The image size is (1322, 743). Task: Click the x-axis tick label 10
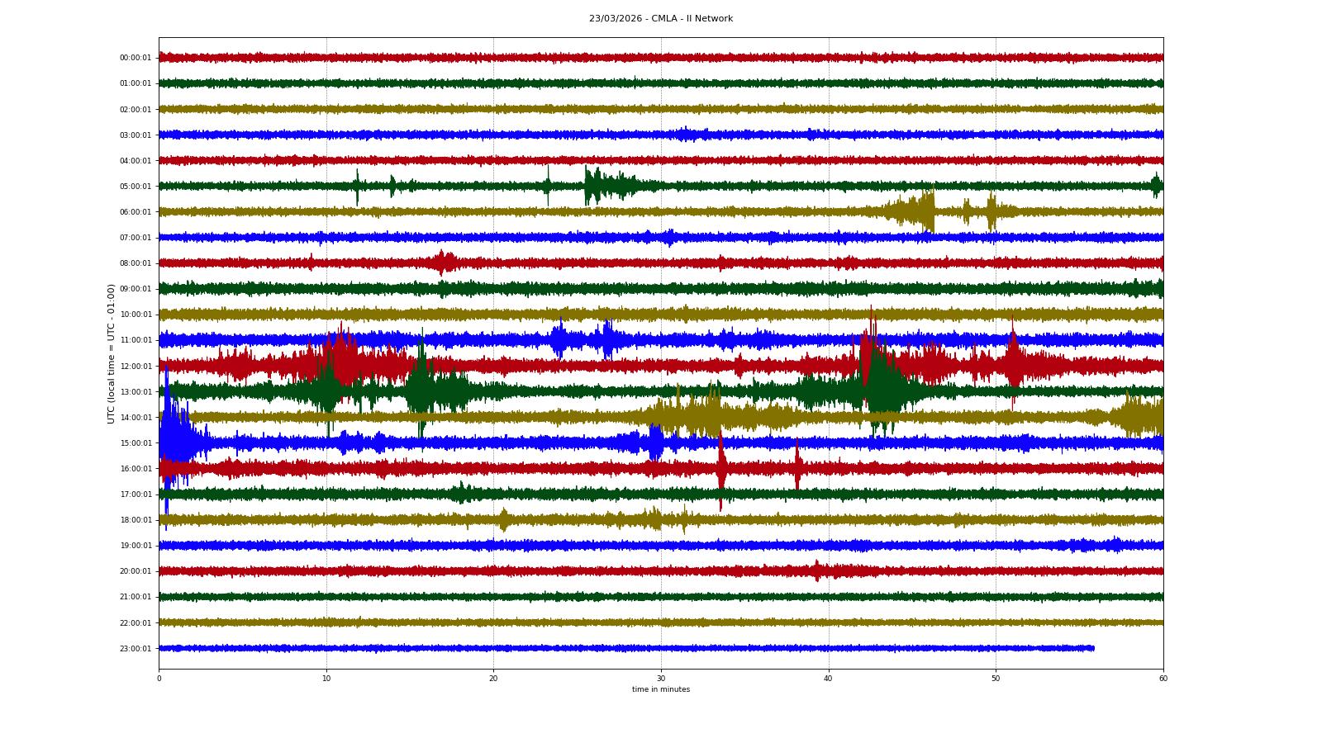(326, 679)
